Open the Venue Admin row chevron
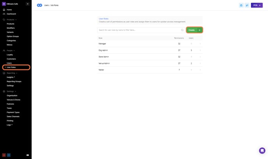The image size is (268, 159). point(200,63)
